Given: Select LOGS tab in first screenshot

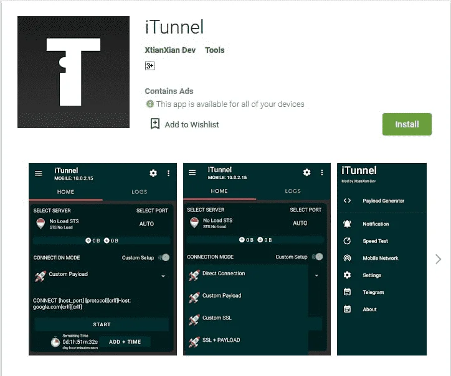Looking at the screenshot, I should coord(140,192).
